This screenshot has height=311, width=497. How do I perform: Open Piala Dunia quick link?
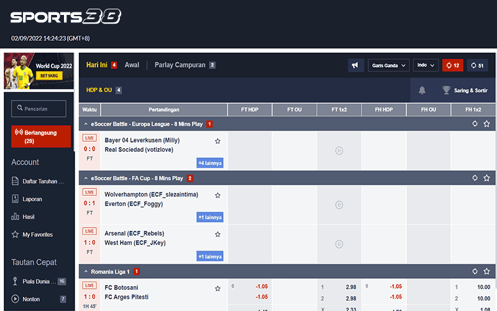coord(39,281)
